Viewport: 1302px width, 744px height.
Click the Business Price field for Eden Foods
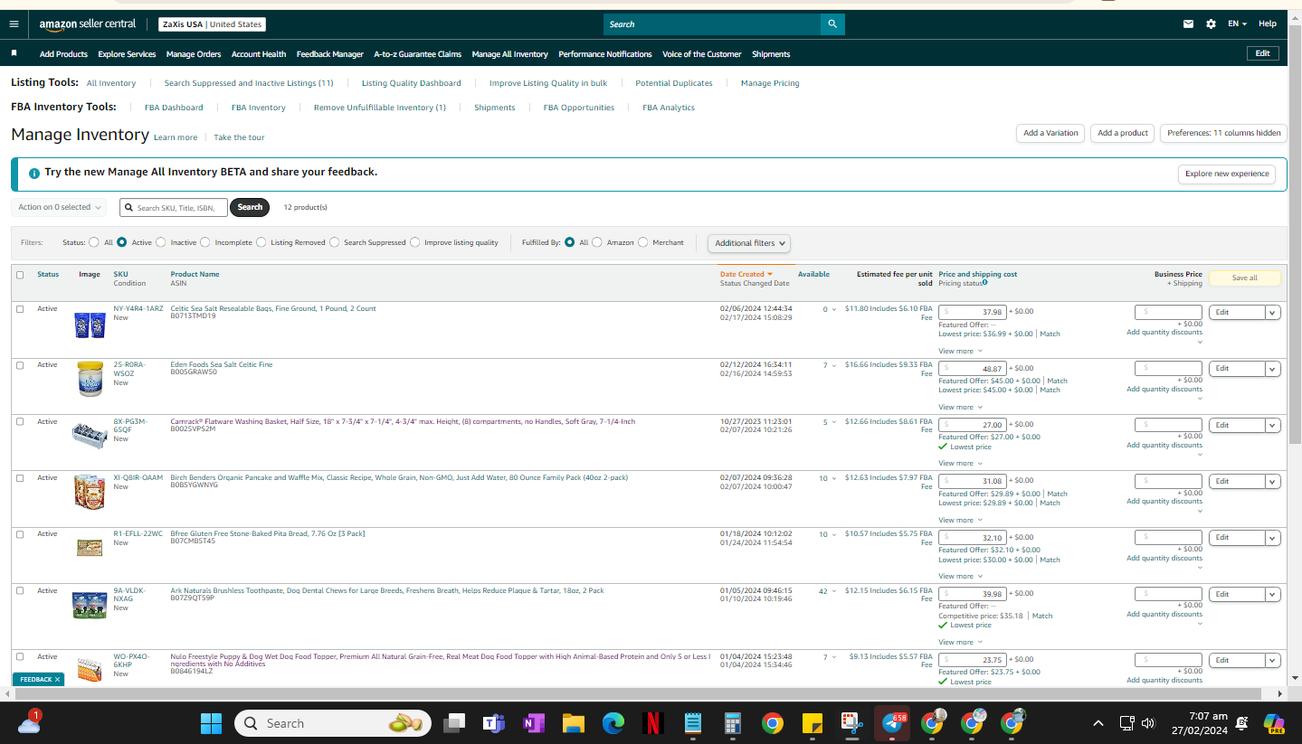pos(1168,369)
